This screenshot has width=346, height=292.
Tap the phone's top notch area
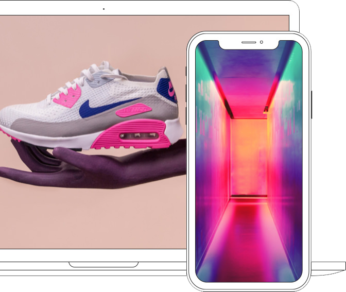[x=249, y=43]
